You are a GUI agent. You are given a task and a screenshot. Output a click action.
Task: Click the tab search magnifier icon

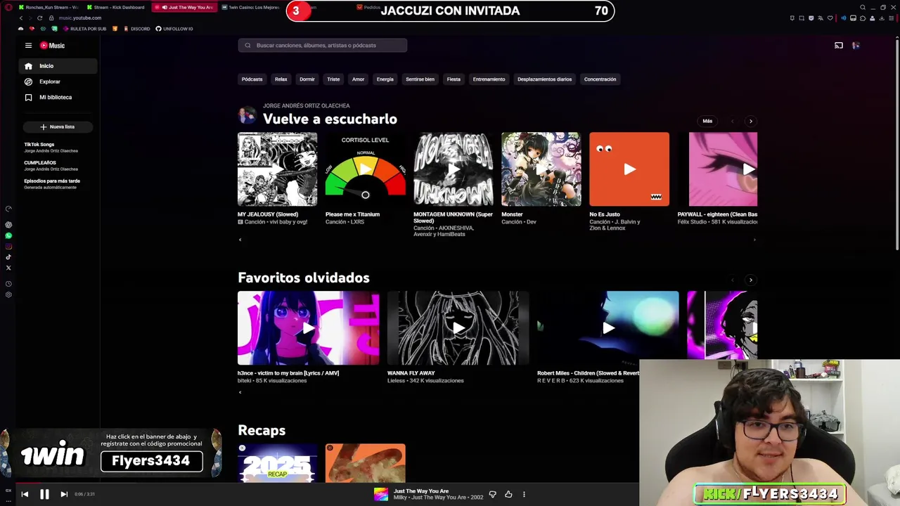tap(863, 7)
